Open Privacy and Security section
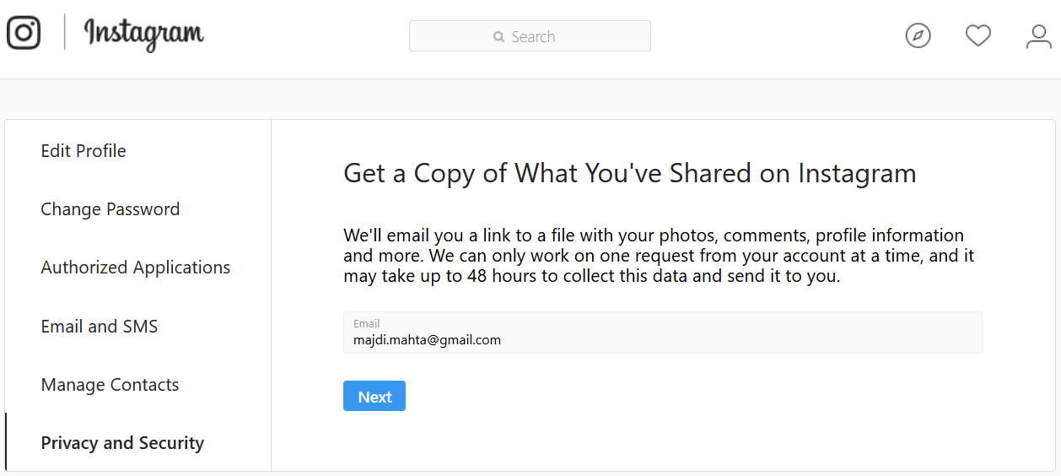 coord(122,443)
